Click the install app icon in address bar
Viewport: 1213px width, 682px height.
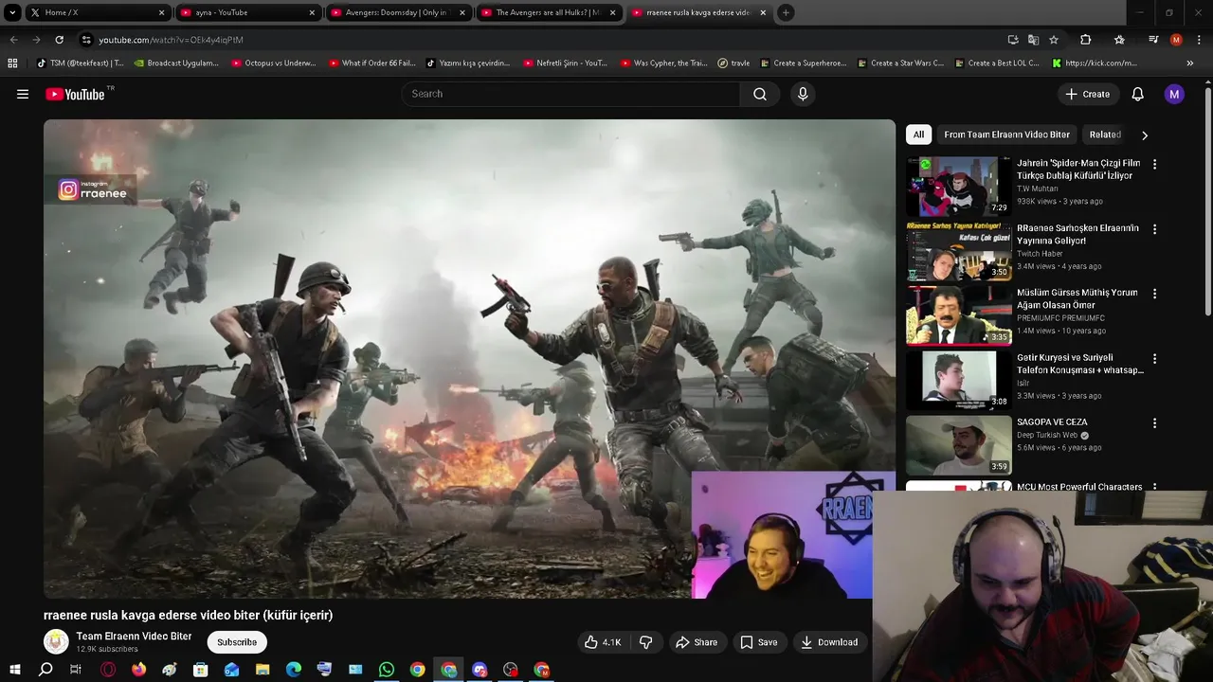1013,40
